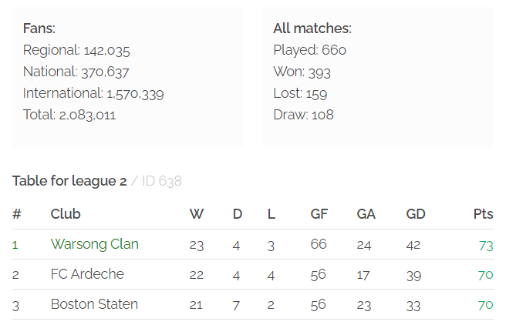This screenshot has width=516, height=325.
Task: Click the GF column header
Action: click(x=319, y=214)
